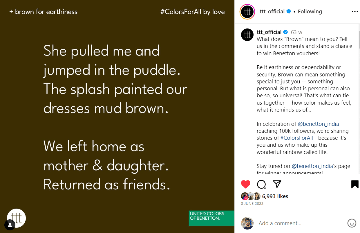Click the caption panel scrollbar
The width and height of the screenshot is (360, 233).
(x=359, y=38)
